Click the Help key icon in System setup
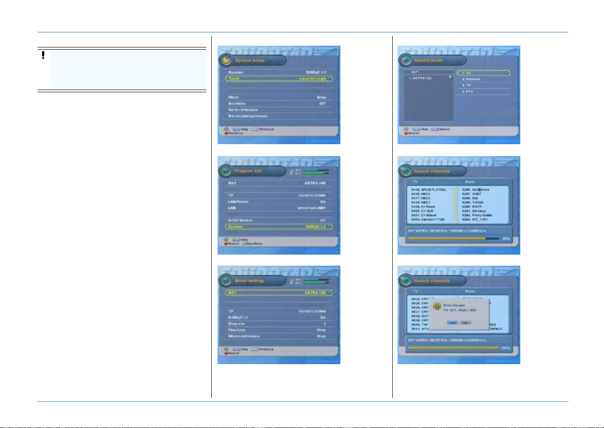The width and height of the screenshot is (604, 428). point(237,129)
